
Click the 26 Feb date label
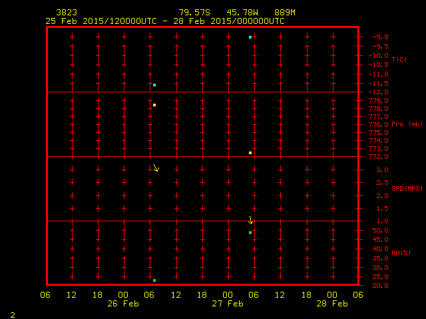[x=123, y=304]
